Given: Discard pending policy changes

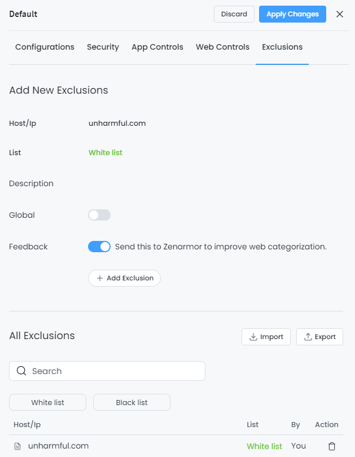Looking at the screenshot, I should coord(234,14).
